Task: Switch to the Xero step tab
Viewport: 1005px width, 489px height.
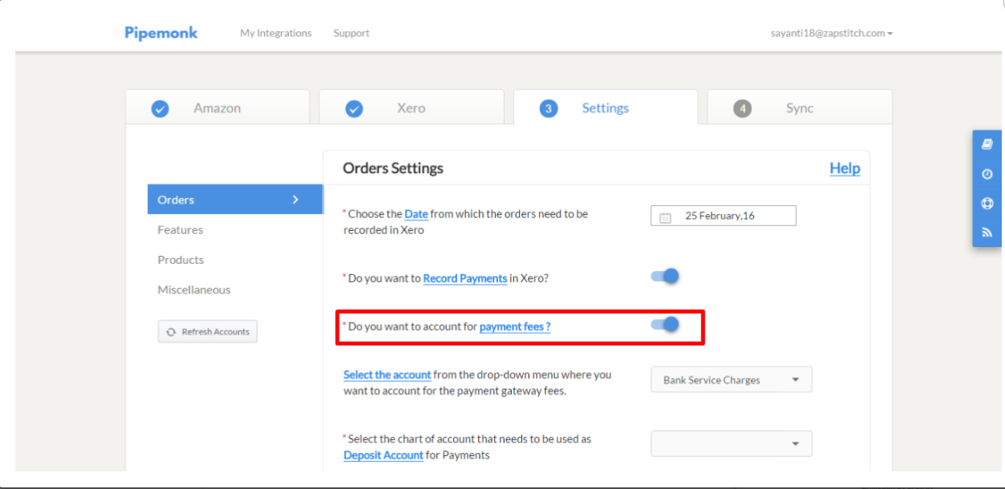Action: pyautogui.click(x=411, y=107)
